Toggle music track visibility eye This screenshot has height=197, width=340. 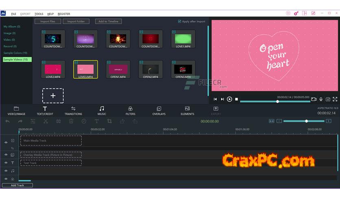click(6, 171)
